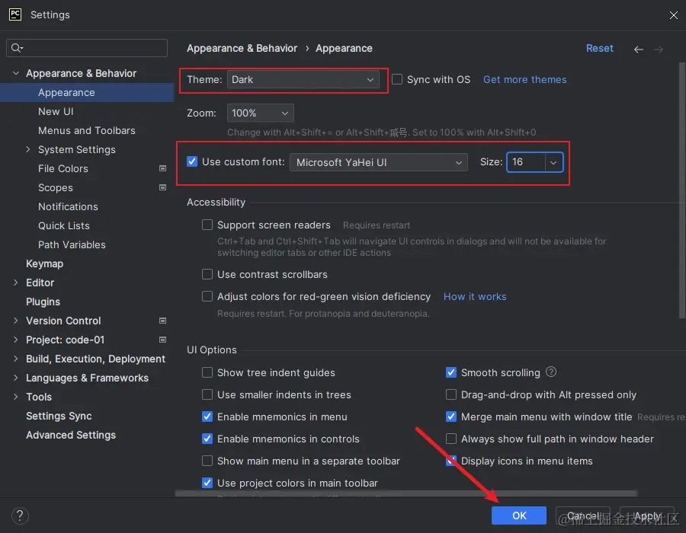This screenshot has width=686, height=533.
Task: Click the project-level icon beside Project: code-01
Action: [162, 340]
